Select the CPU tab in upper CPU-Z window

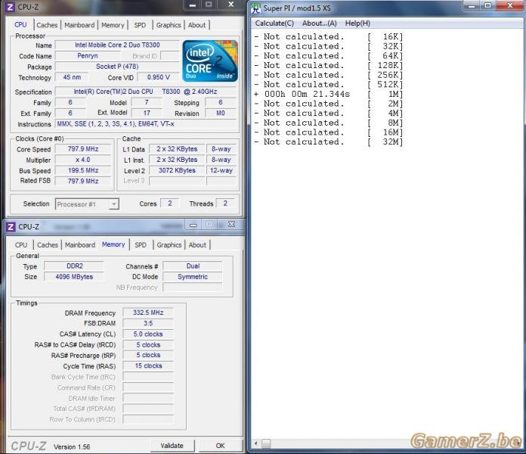[x=20, y=24]
